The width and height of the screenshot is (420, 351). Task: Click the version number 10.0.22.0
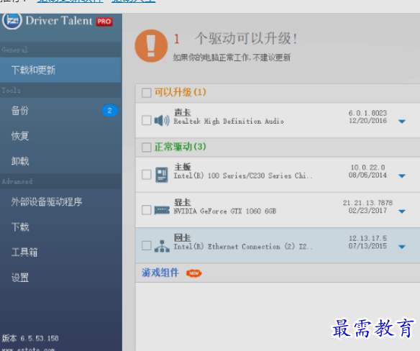367,168
